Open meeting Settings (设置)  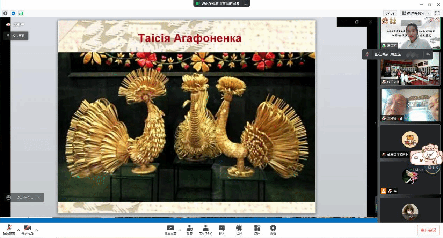(x=273, y=229)
